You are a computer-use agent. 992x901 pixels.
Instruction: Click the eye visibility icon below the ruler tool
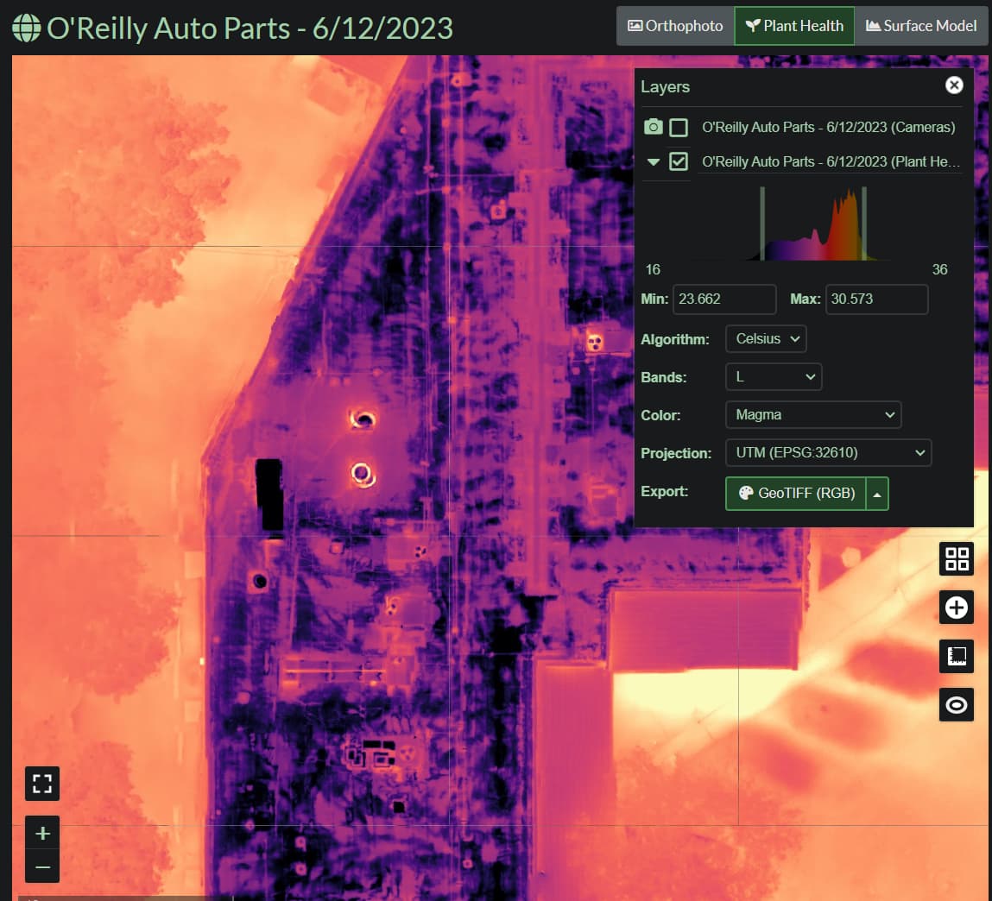tap(956, 704)
